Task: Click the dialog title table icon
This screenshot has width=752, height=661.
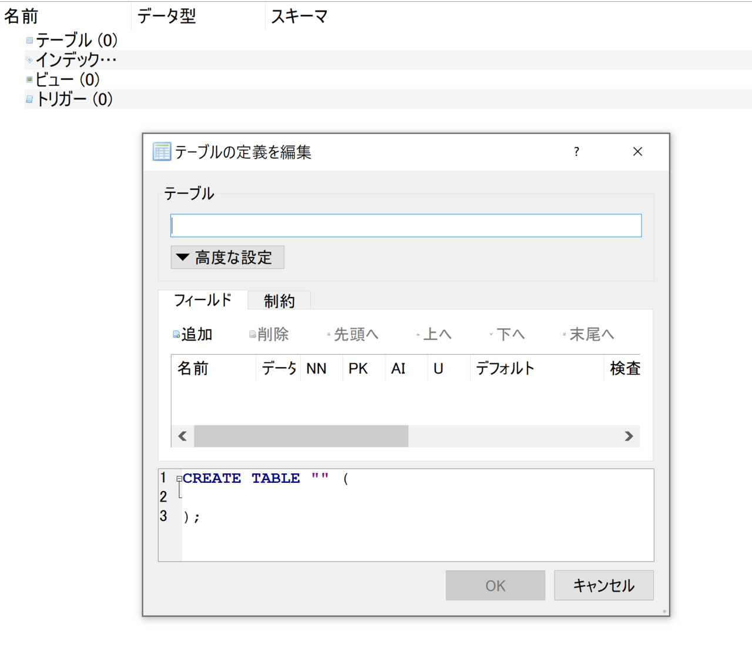Action: [x=162, y=152]
